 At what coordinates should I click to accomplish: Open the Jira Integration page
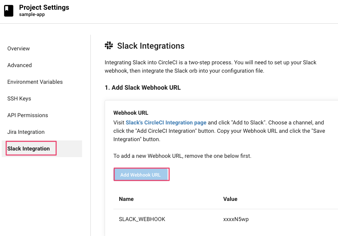pyautogui.click(x=26, y=132)
